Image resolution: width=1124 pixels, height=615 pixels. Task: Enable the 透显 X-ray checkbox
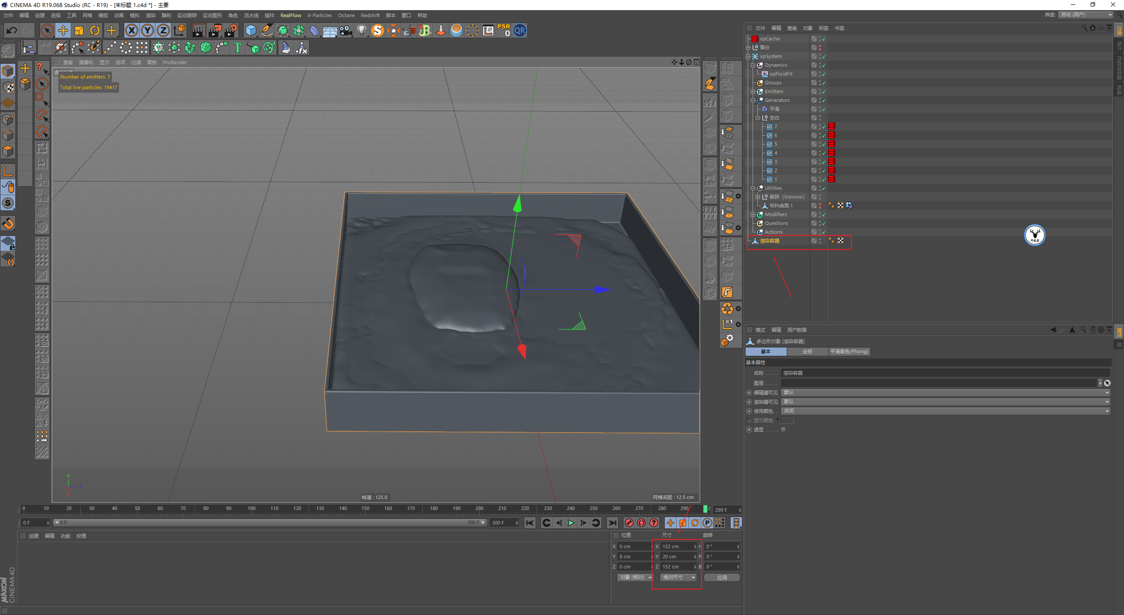(784, 430)
